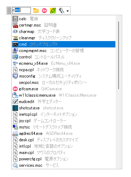Select charmap 文字コード表 entry text

[x=39, y=32]
